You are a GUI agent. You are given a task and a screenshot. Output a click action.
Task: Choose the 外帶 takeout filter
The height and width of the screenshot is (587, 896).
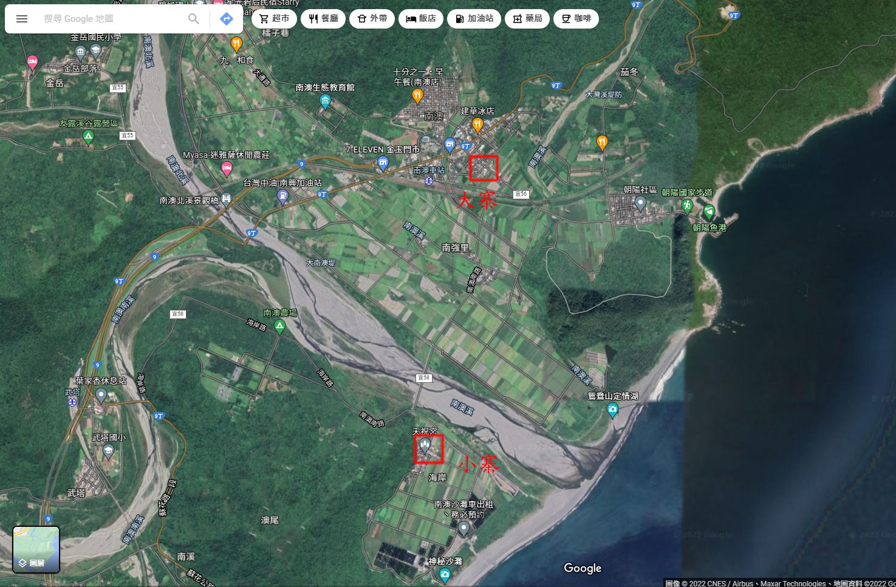(x=372, y=19)
